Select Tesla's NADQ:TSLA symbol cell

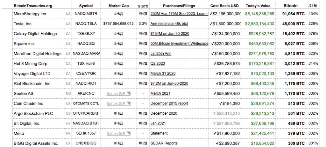[x=85, y=24]
